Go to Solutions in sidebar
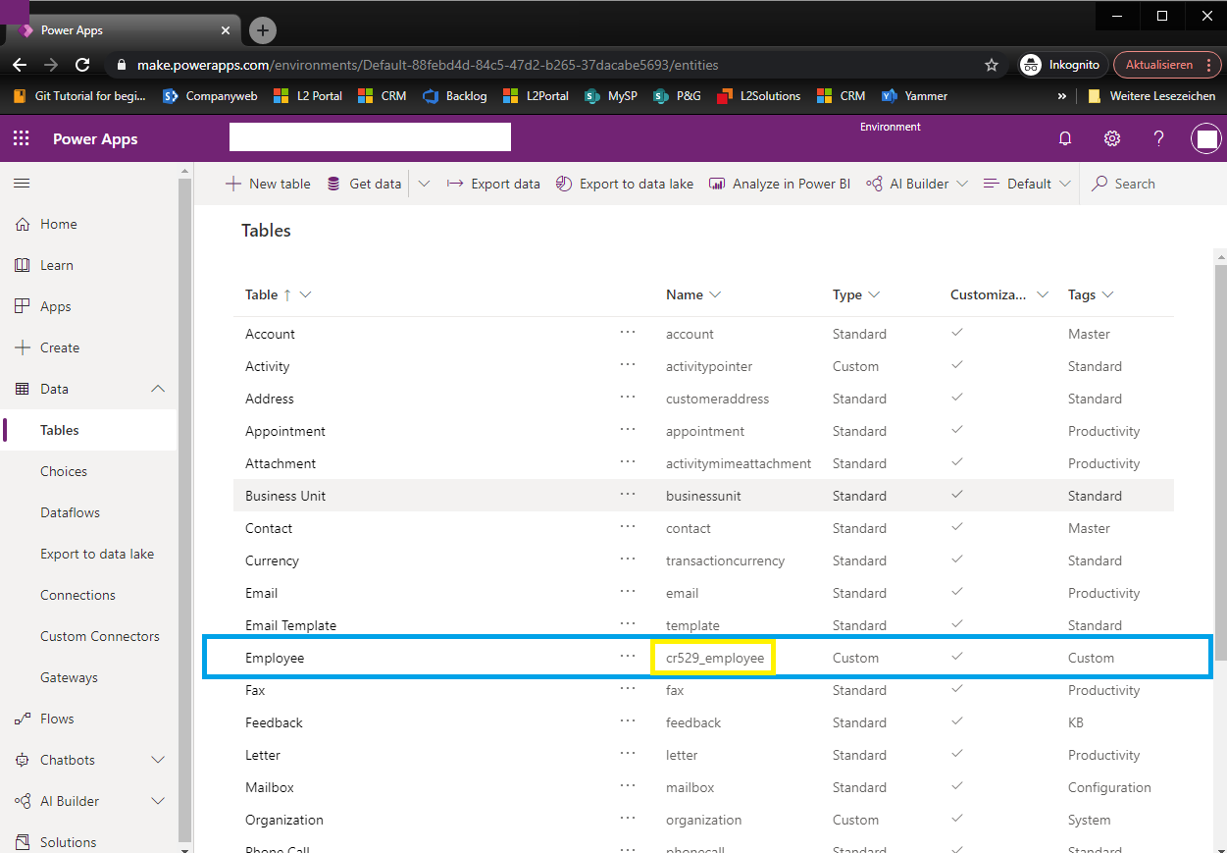 [68, 842]
